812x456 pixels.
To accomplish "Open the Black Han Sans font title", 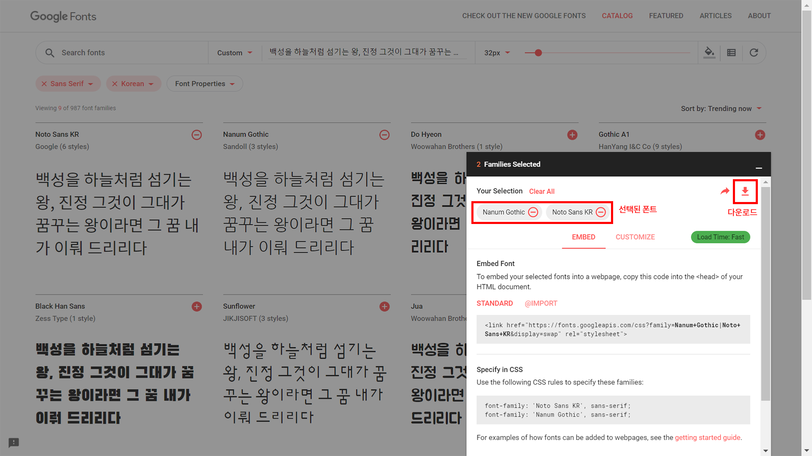I will click(x=60, y=306).
